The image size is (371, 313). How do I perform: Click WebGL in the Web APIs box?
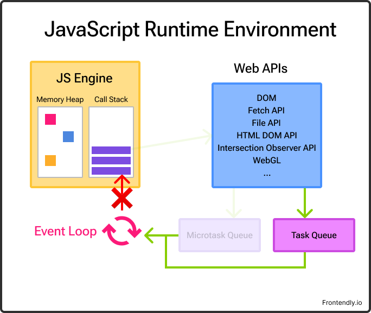pyautogui.click(x=266, y=161)
